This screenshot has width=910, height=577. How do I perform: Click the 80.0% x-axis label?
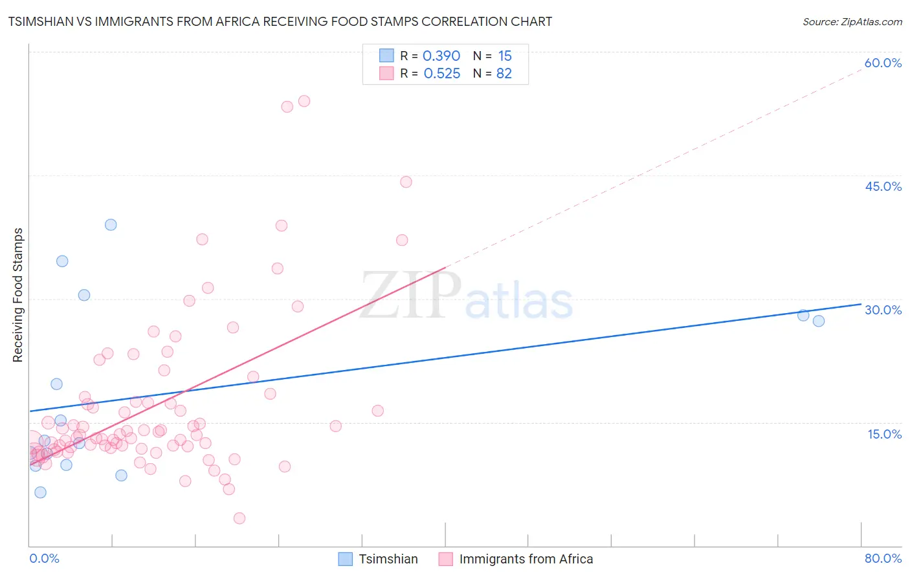883,558
